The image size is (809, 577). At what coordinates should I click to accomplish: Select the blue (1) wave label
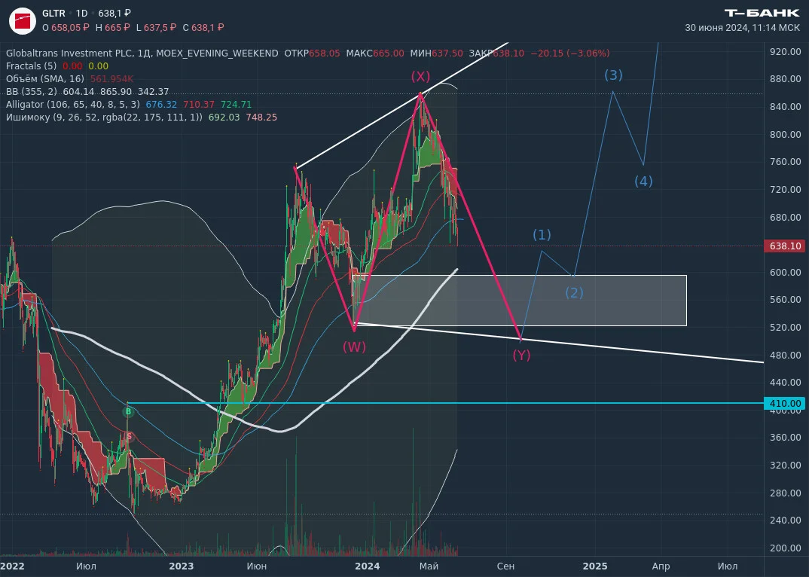point(542,235)
